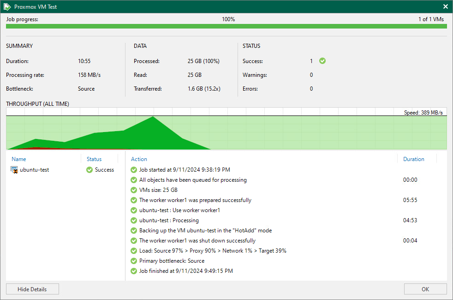Click check icon beside HotAdd mode entry

(134, 231)
